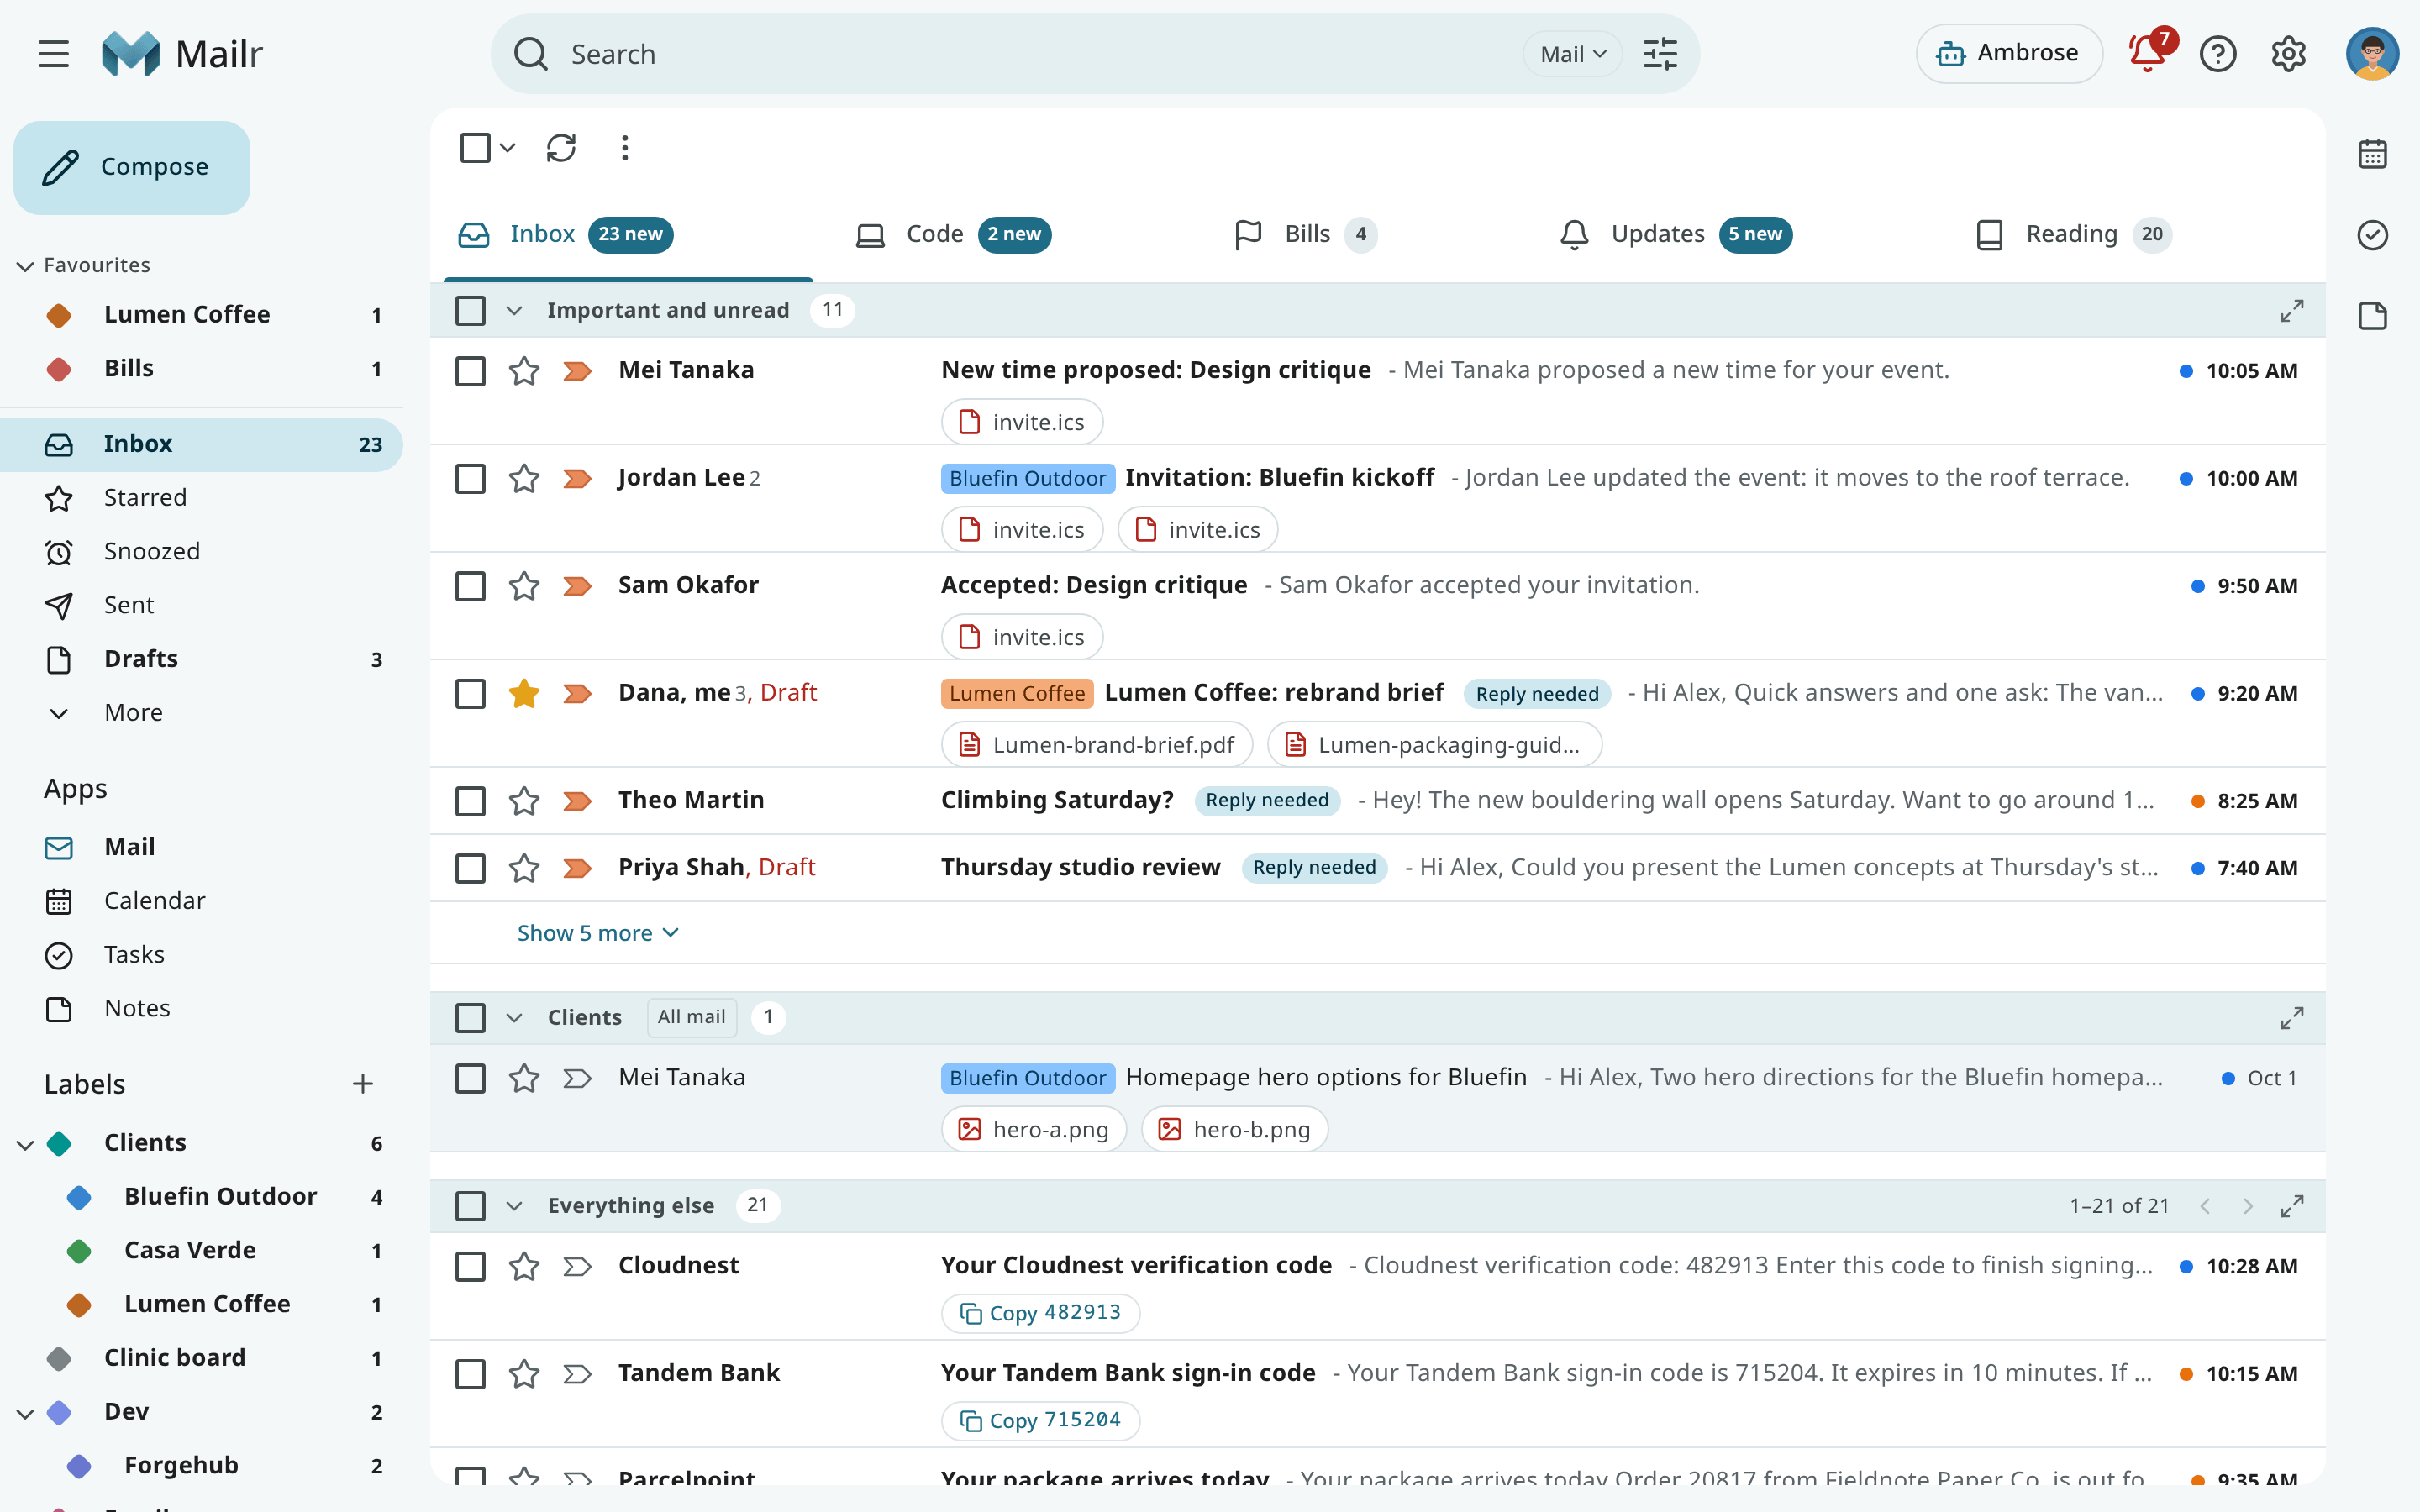The width and height of the screenshot is (2420, 1512).
Task: Expand More folders in sidebar
Action: pyautogui.click(x=133, y=713)
